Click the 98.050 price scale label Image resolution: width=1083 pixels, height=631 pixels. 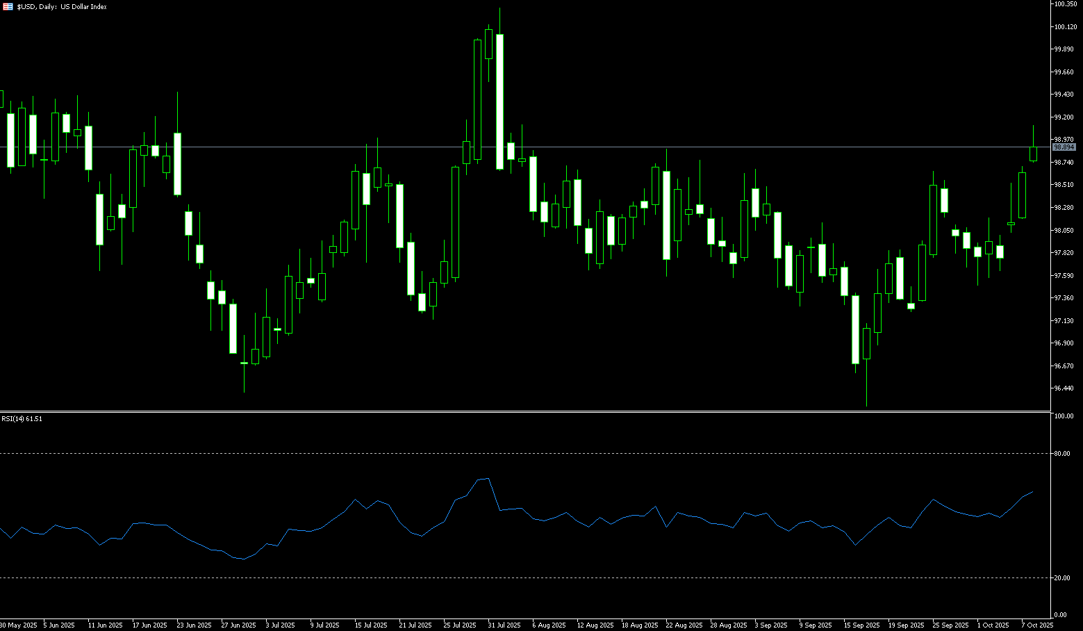tap(1064, 231)
